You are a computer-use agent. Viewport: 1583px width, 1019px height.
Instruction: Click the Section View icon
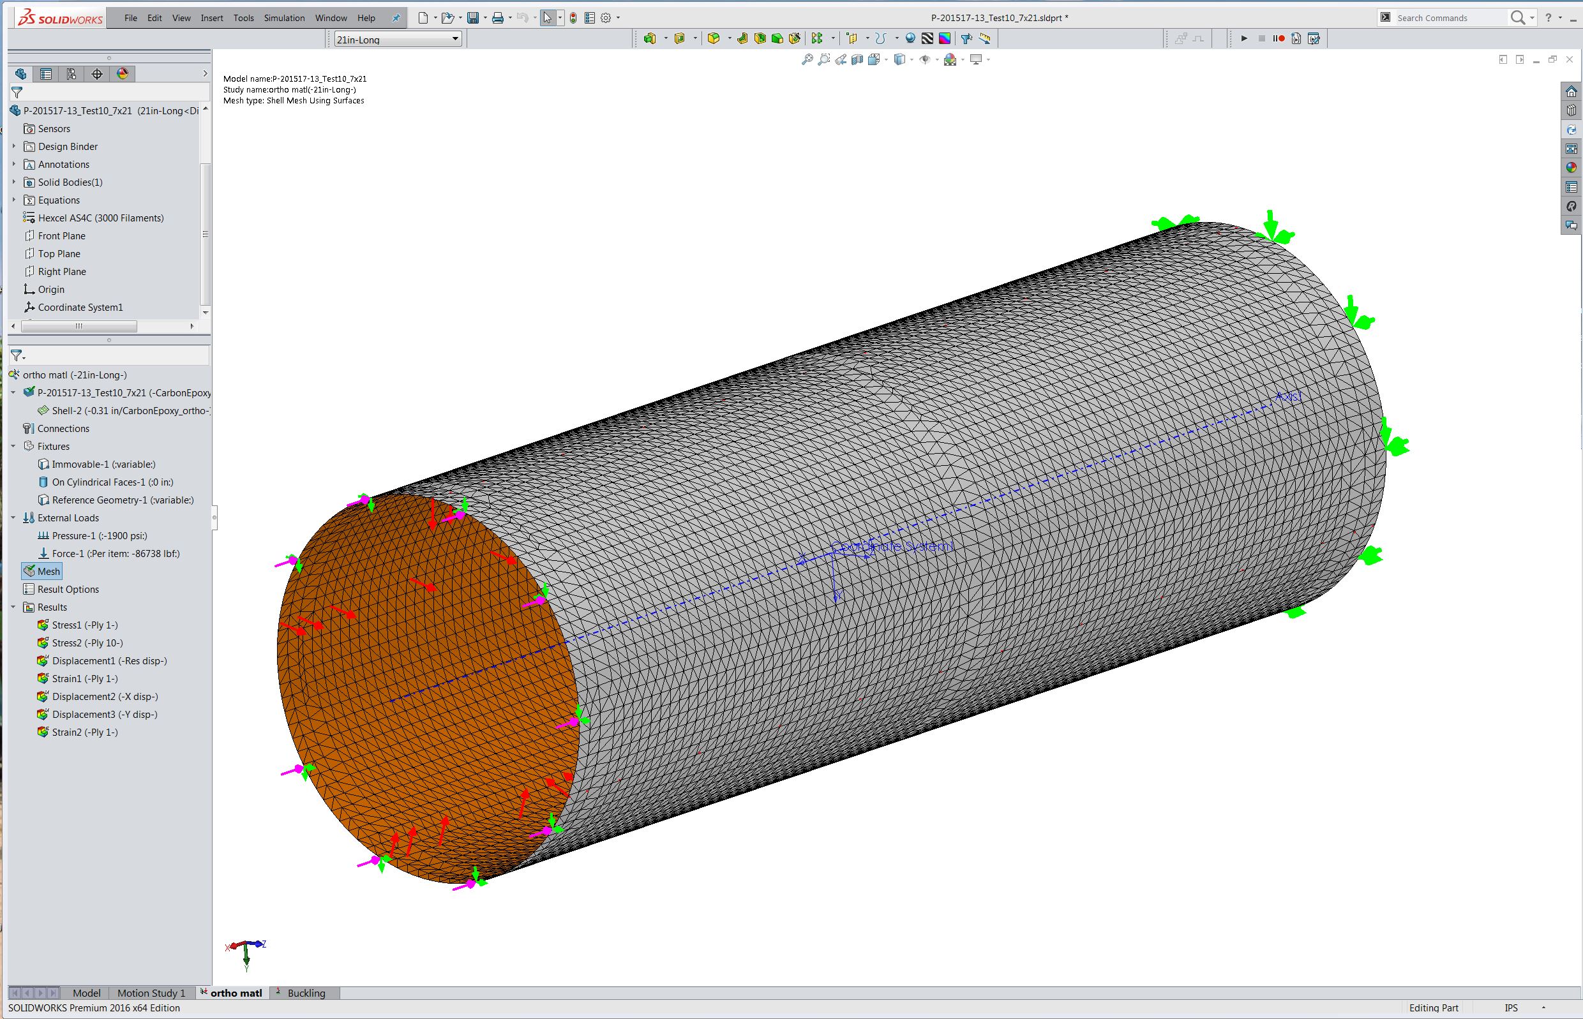pos(857,59)
